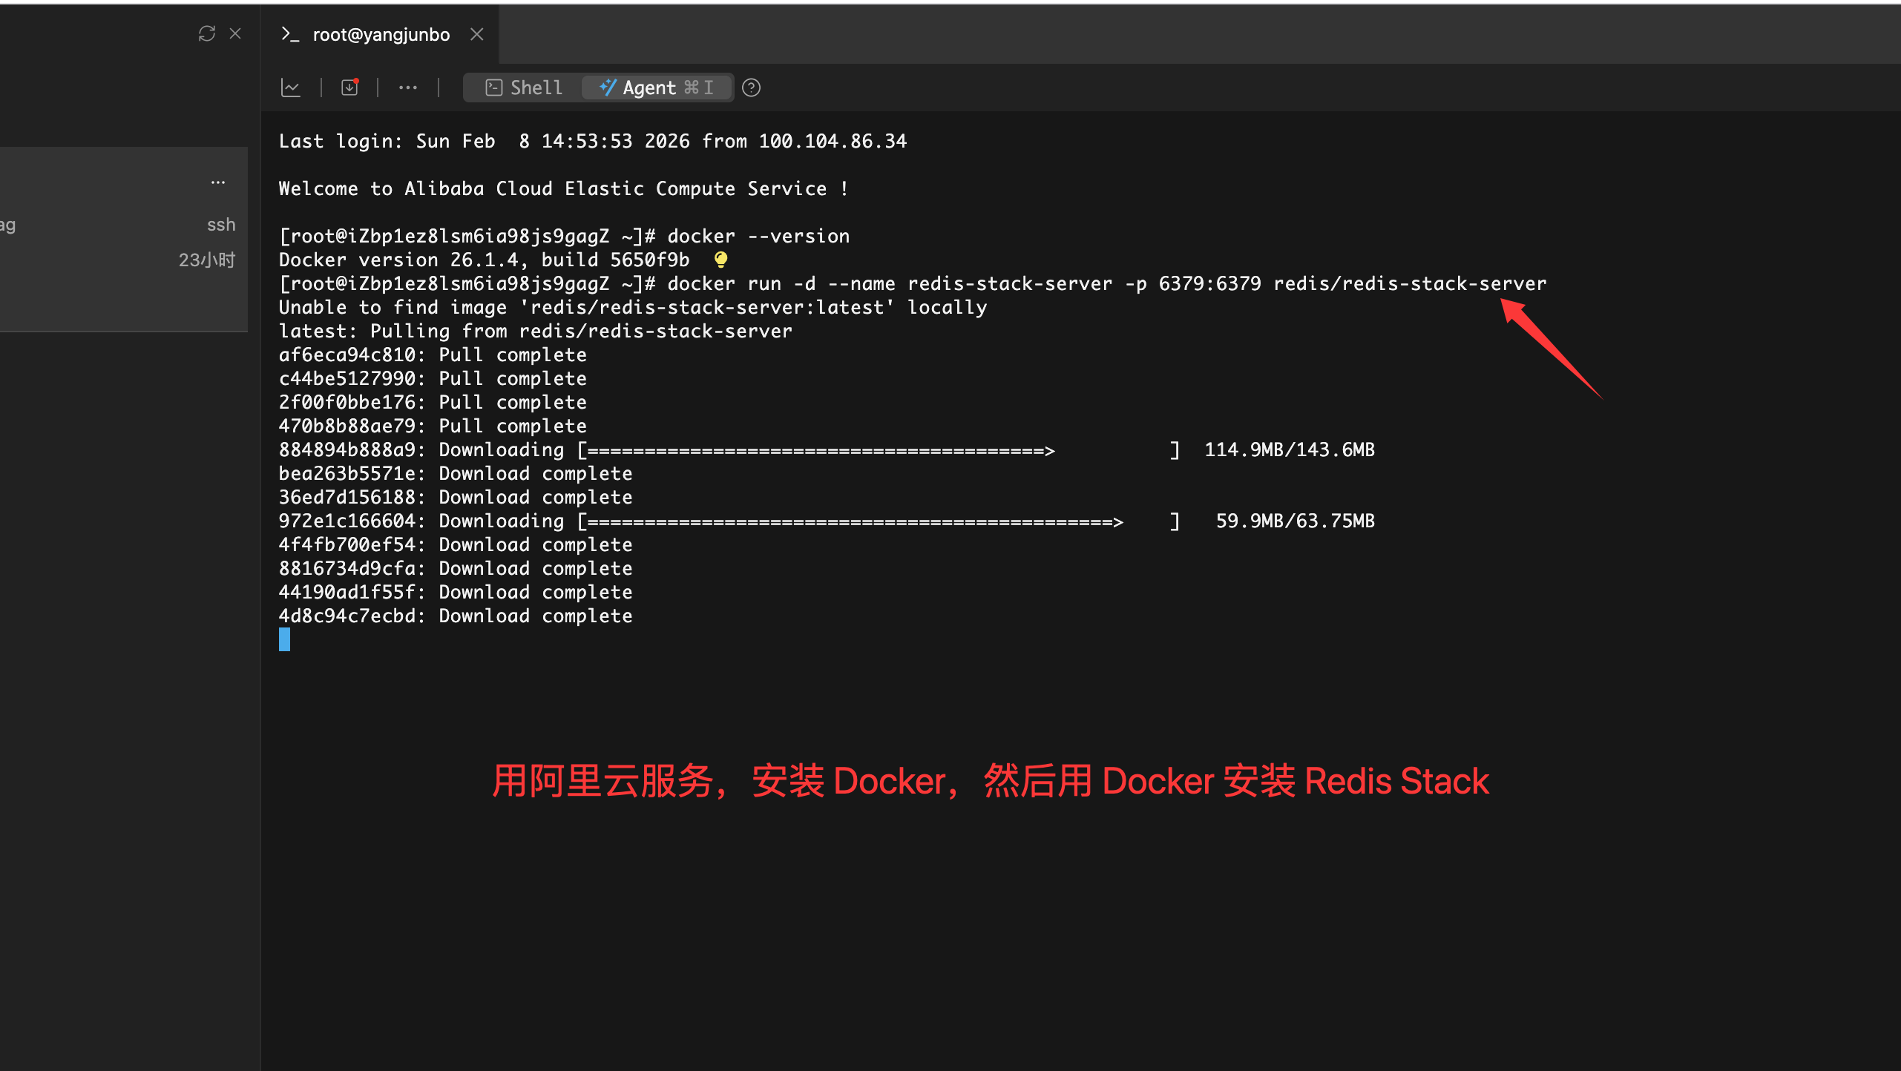Viewport: 1901px width, 1071px height.
Task: Open the ssh session's three-dot menu
Action: point(217,182)
